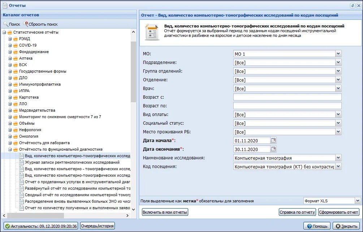Click Сформировать отчет button
The image size is (363, 232).
[x=339, y=212]
